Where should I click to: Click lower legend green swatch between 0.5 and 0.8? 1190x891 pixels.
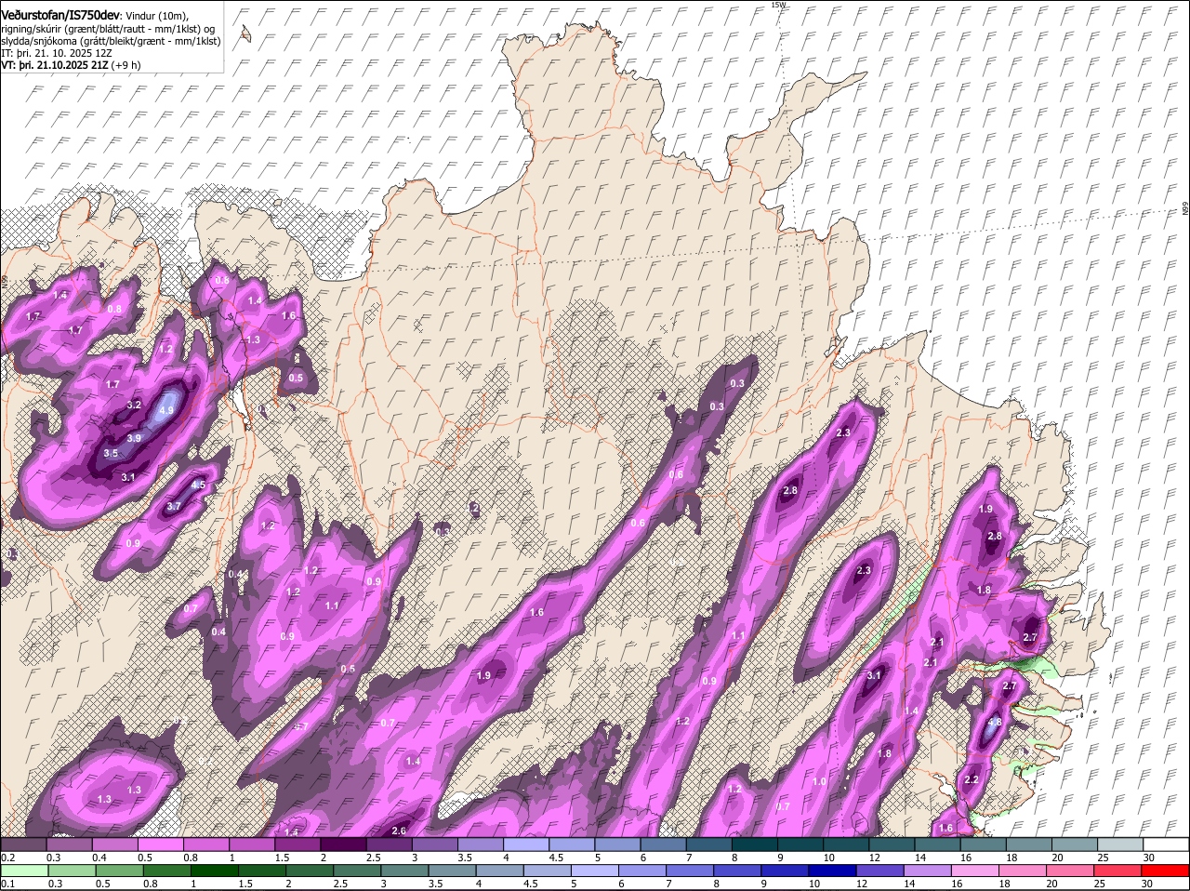(120, 871)
